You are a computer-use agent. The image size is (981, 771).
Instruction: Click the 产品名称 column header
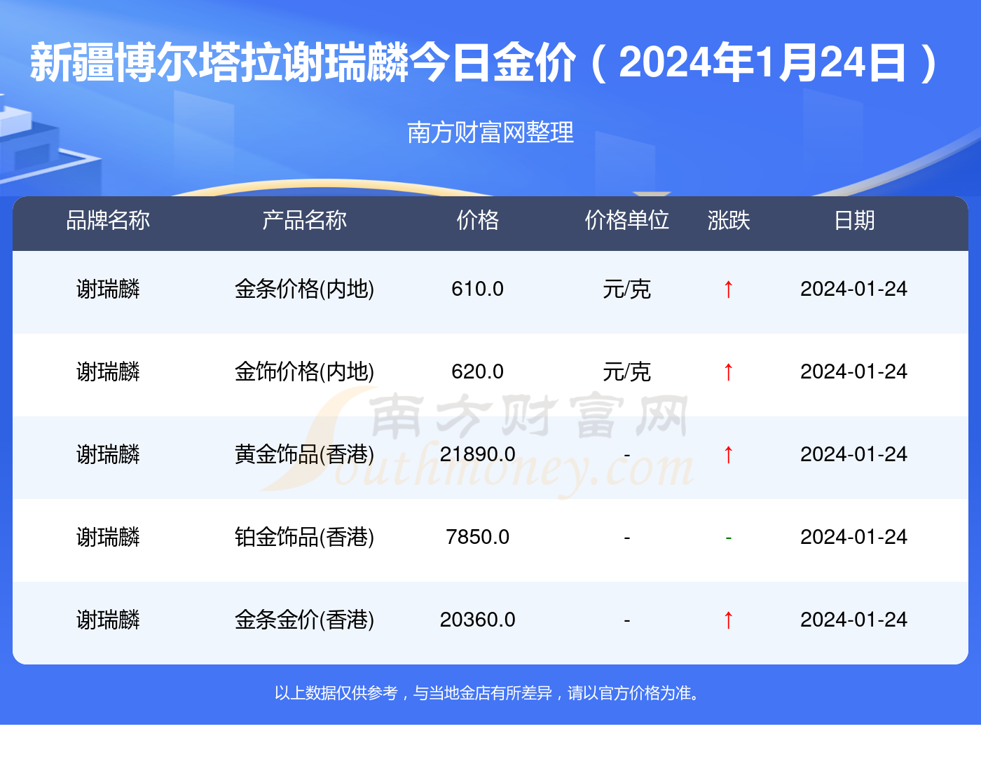[305, 220]
